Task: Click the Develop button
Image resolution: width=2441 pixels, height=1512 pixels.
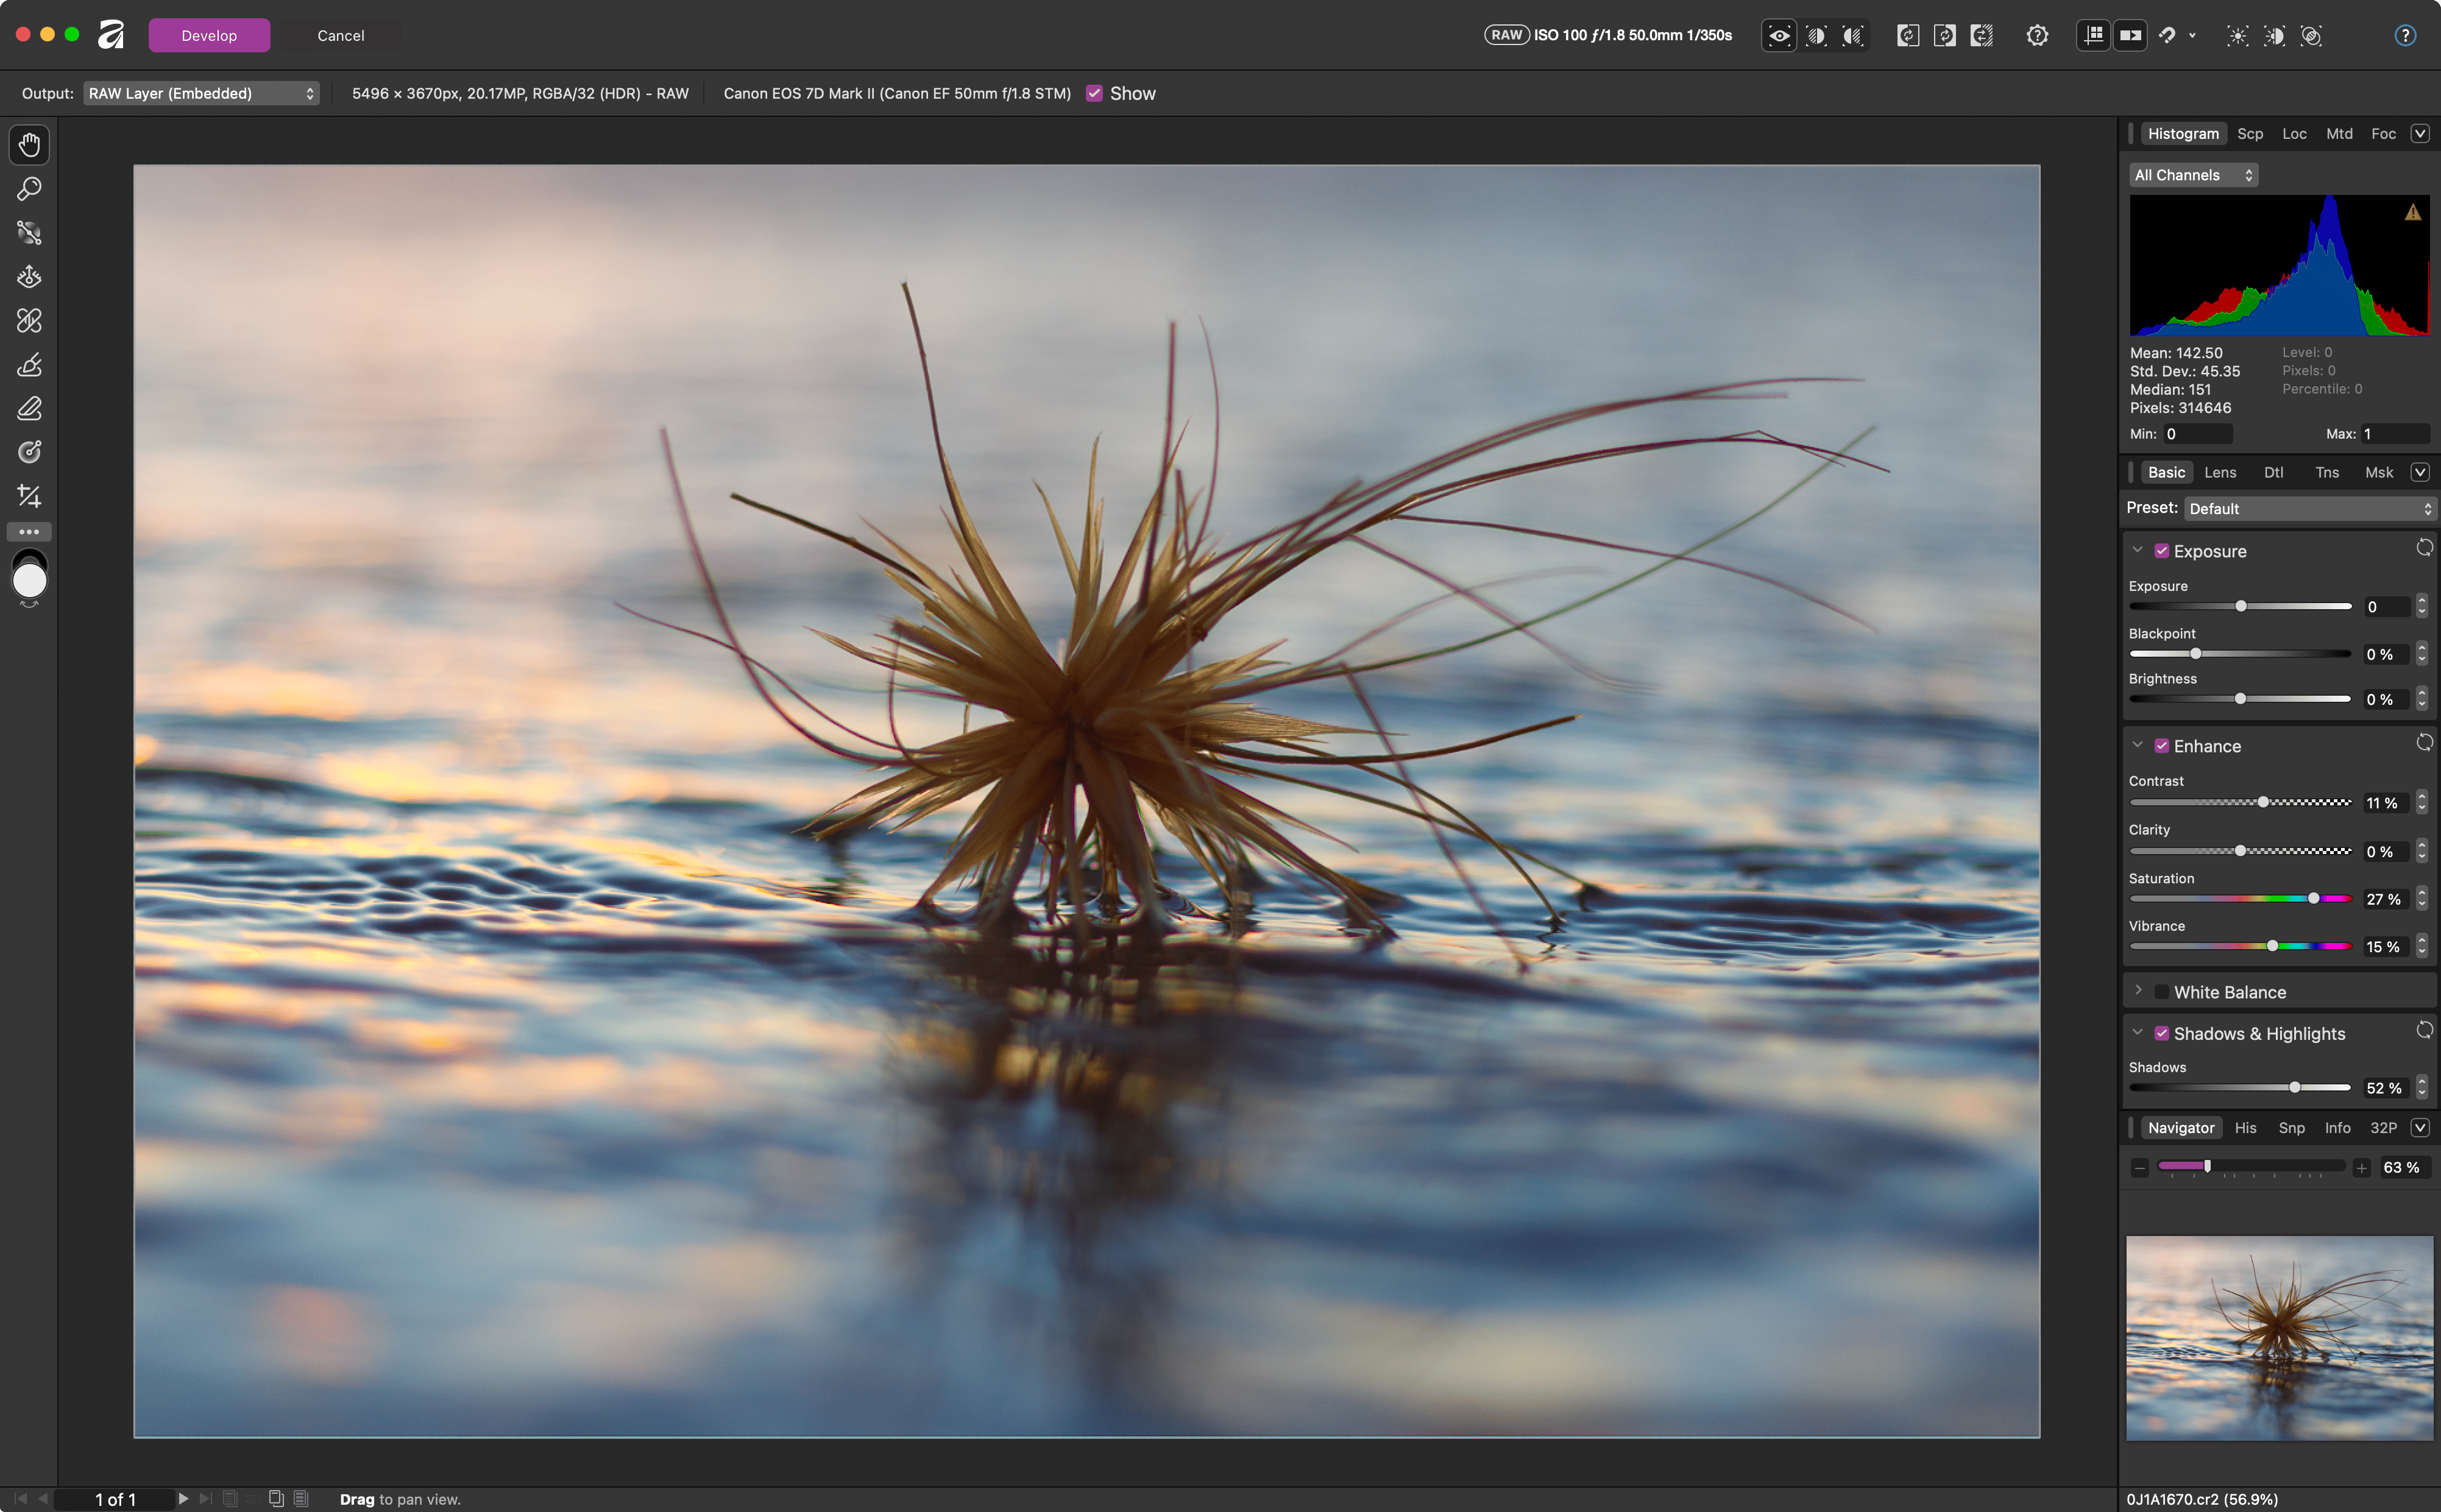Action: pos(209,35)
